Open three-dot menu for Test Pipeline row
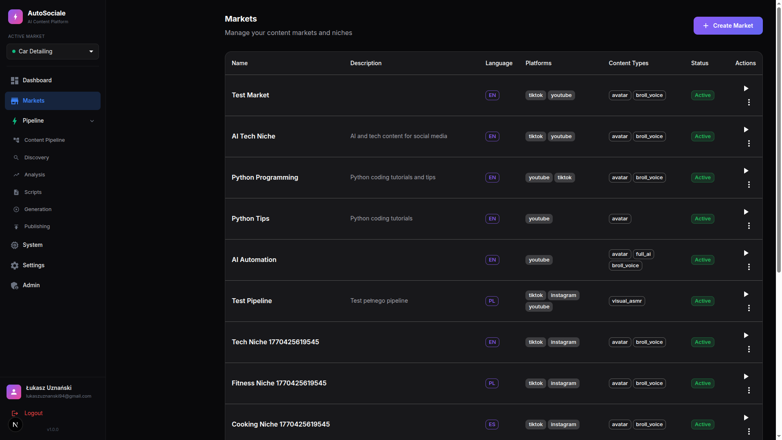This screenshot has height=440, width=782. pos(749,308)
